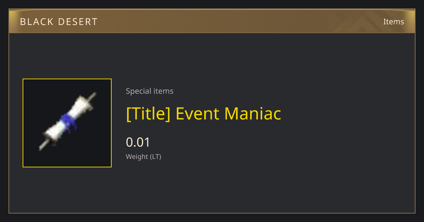Click the gold header banner background

[x=212, y=21]
